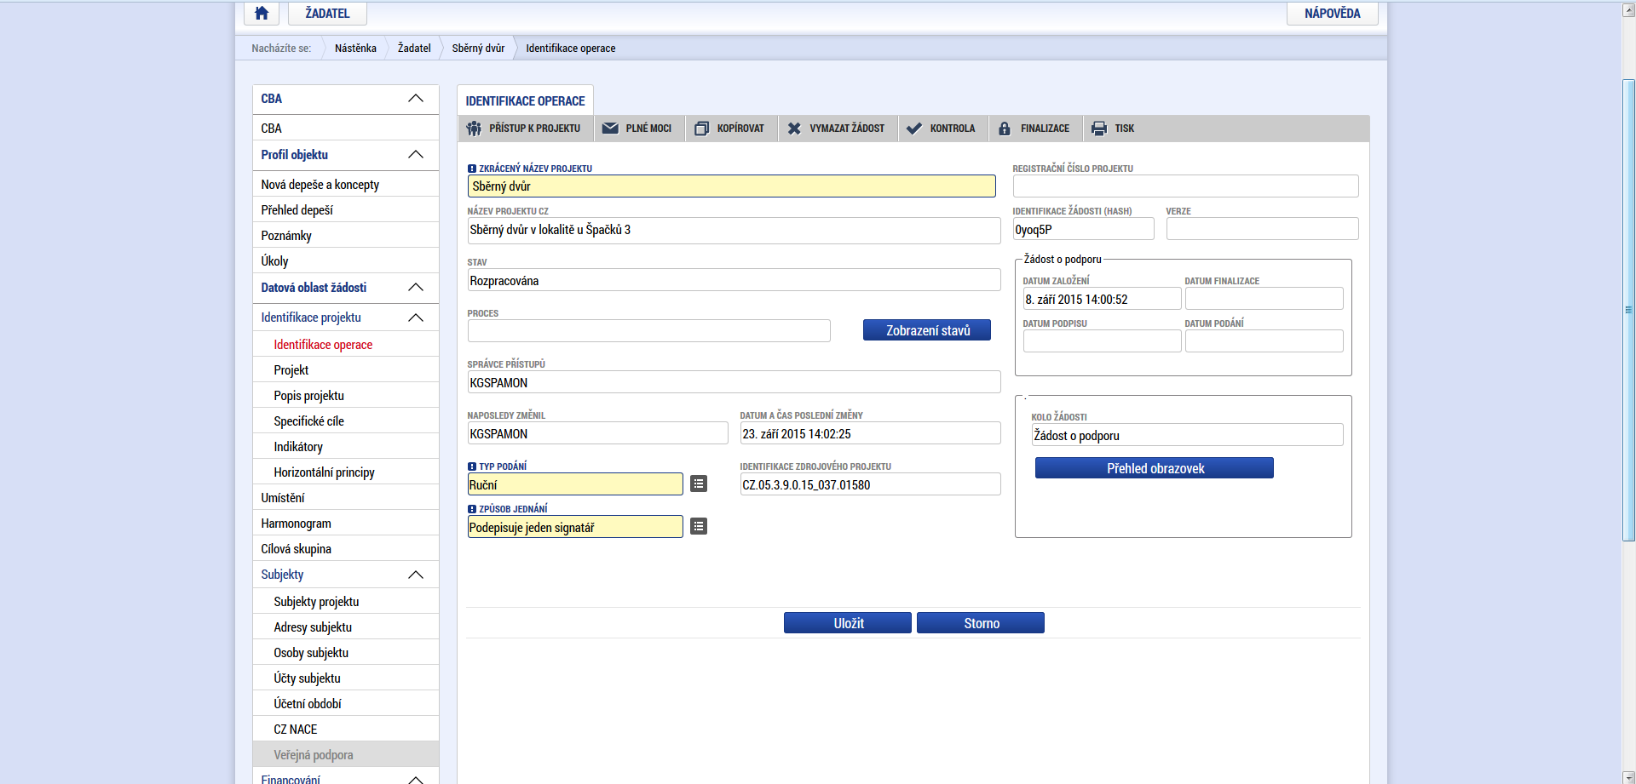Open Indikátory in sidebar
Image resolution: width=1636 pixels, height=784 pixels.
pyautogui.click(x=346, y=447)
